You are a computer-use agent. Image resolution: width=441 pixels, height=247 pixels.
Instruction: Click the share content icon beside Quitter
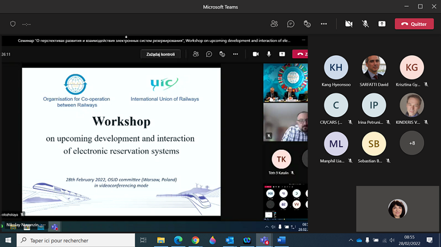pyautogui.click(x=381, y=24)
